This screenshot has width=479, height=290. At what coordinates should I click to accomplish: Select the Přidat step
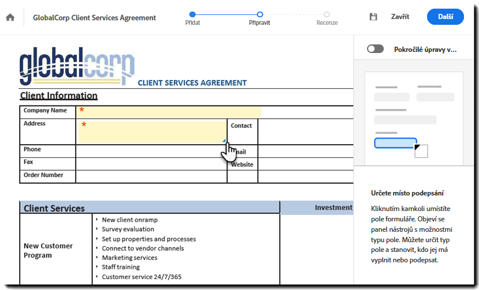coord(192,18)
